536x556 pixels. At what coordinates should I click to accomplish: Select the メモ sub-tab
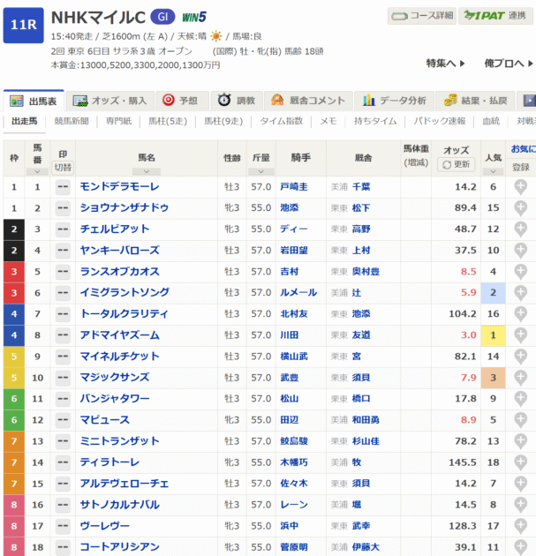328,121
